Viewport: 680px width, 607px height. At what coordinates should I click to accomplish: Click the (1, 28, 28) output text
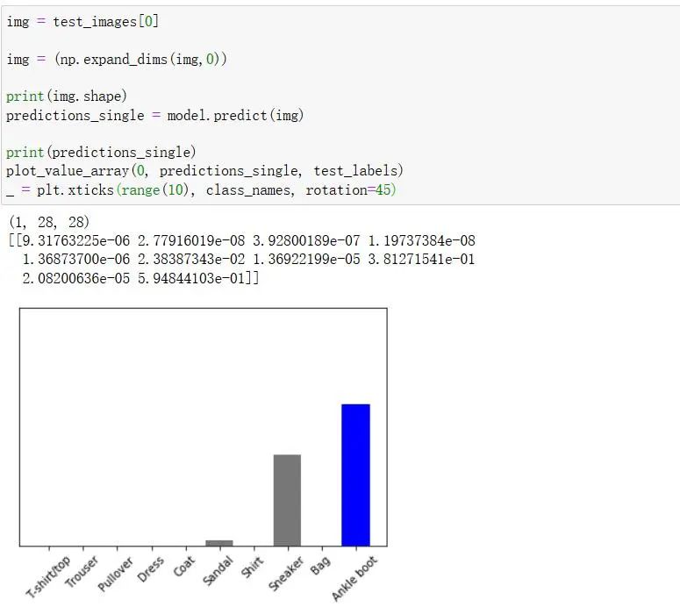[48, 222]
